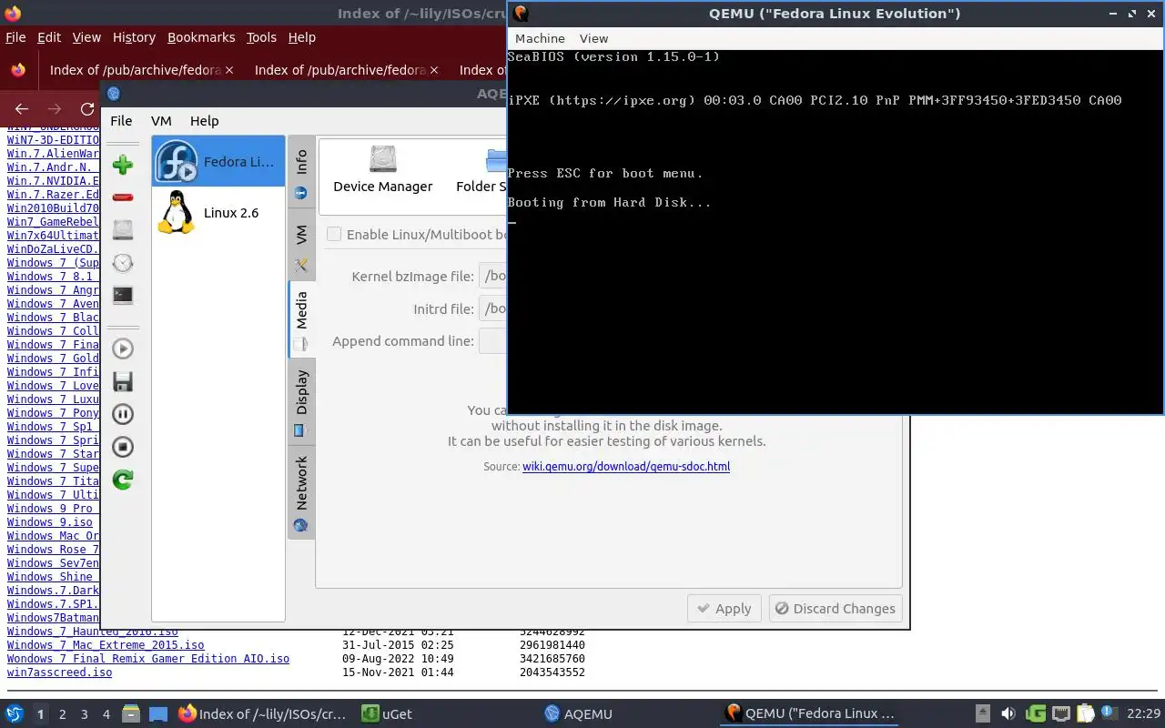Open the Machine menu in QEMU window
This screenshot has height=728, width=1165.
[x=540, y=38]
